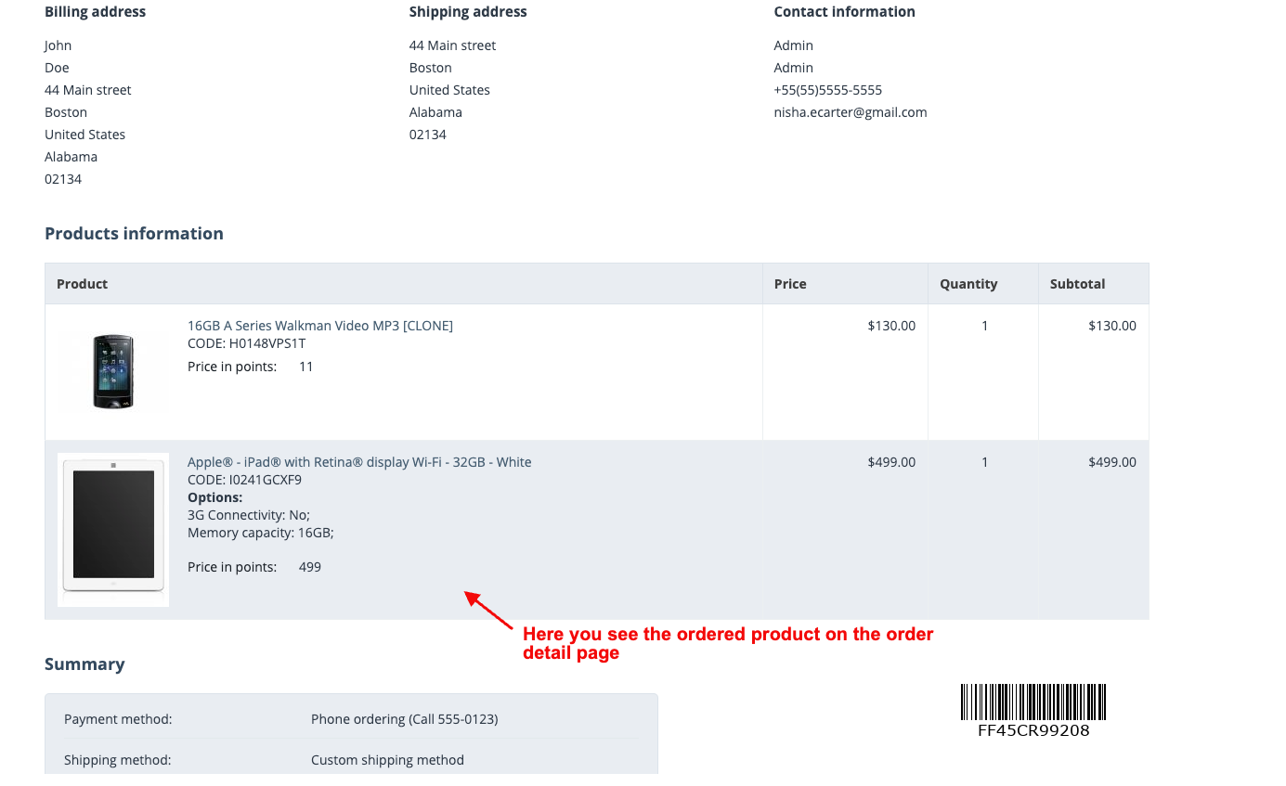Click the Shipping address heading

point(468,12)
